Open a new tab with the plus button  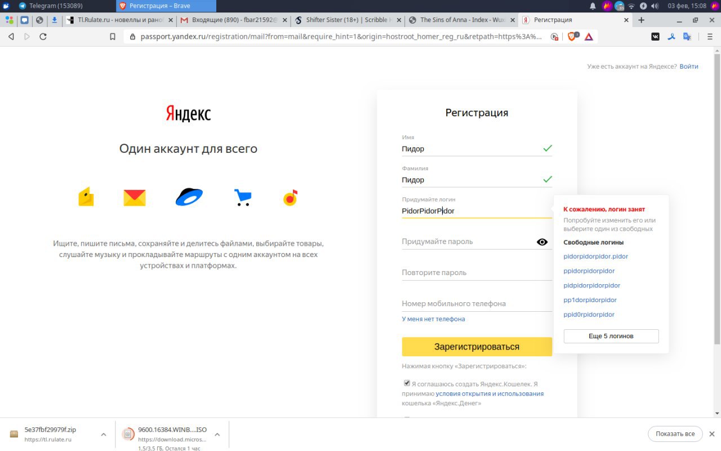[x=642, y=20]
